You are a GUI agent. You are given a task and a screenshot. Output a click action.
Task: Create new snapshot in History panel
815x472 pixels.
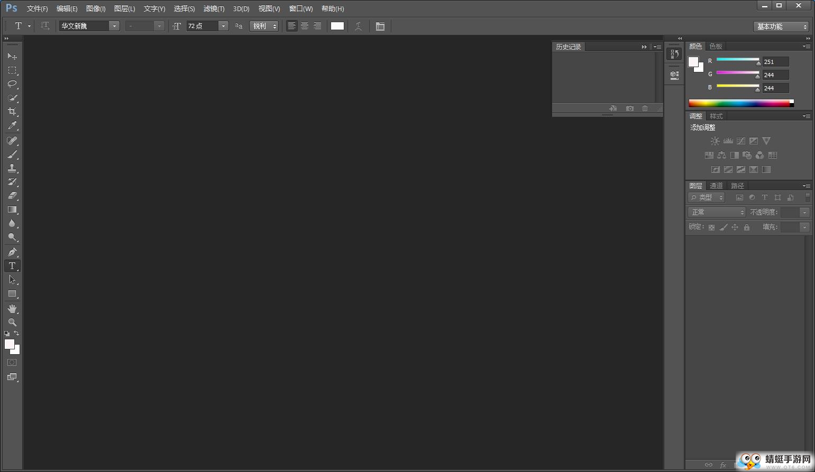(630, 108)
